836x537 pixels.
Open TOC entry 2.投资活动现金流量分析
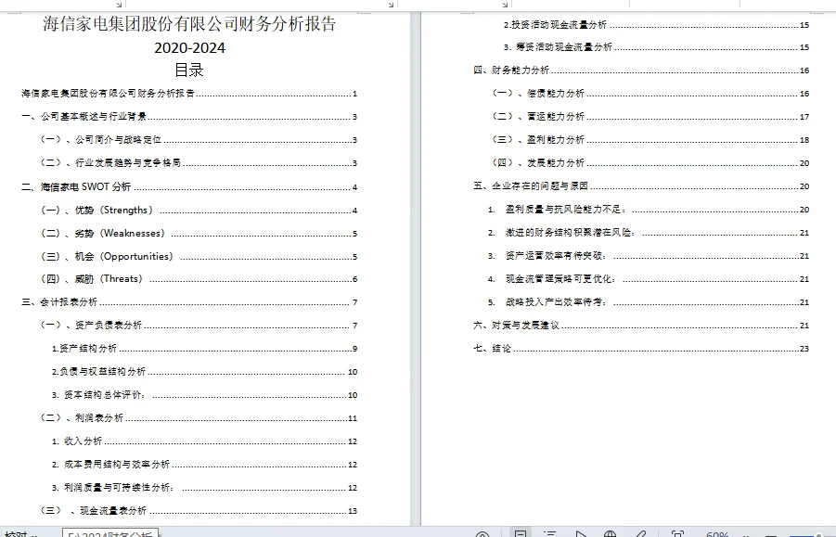click(656, 24)
